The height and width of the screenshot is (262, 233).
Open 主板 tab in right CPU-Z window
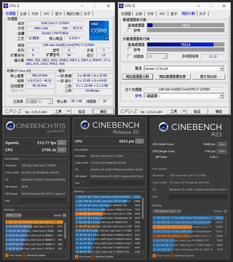coord(139,14)
